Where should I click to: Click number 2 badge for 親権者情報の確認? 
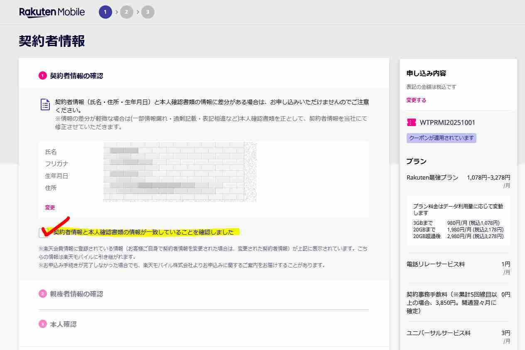click(42, 294)
